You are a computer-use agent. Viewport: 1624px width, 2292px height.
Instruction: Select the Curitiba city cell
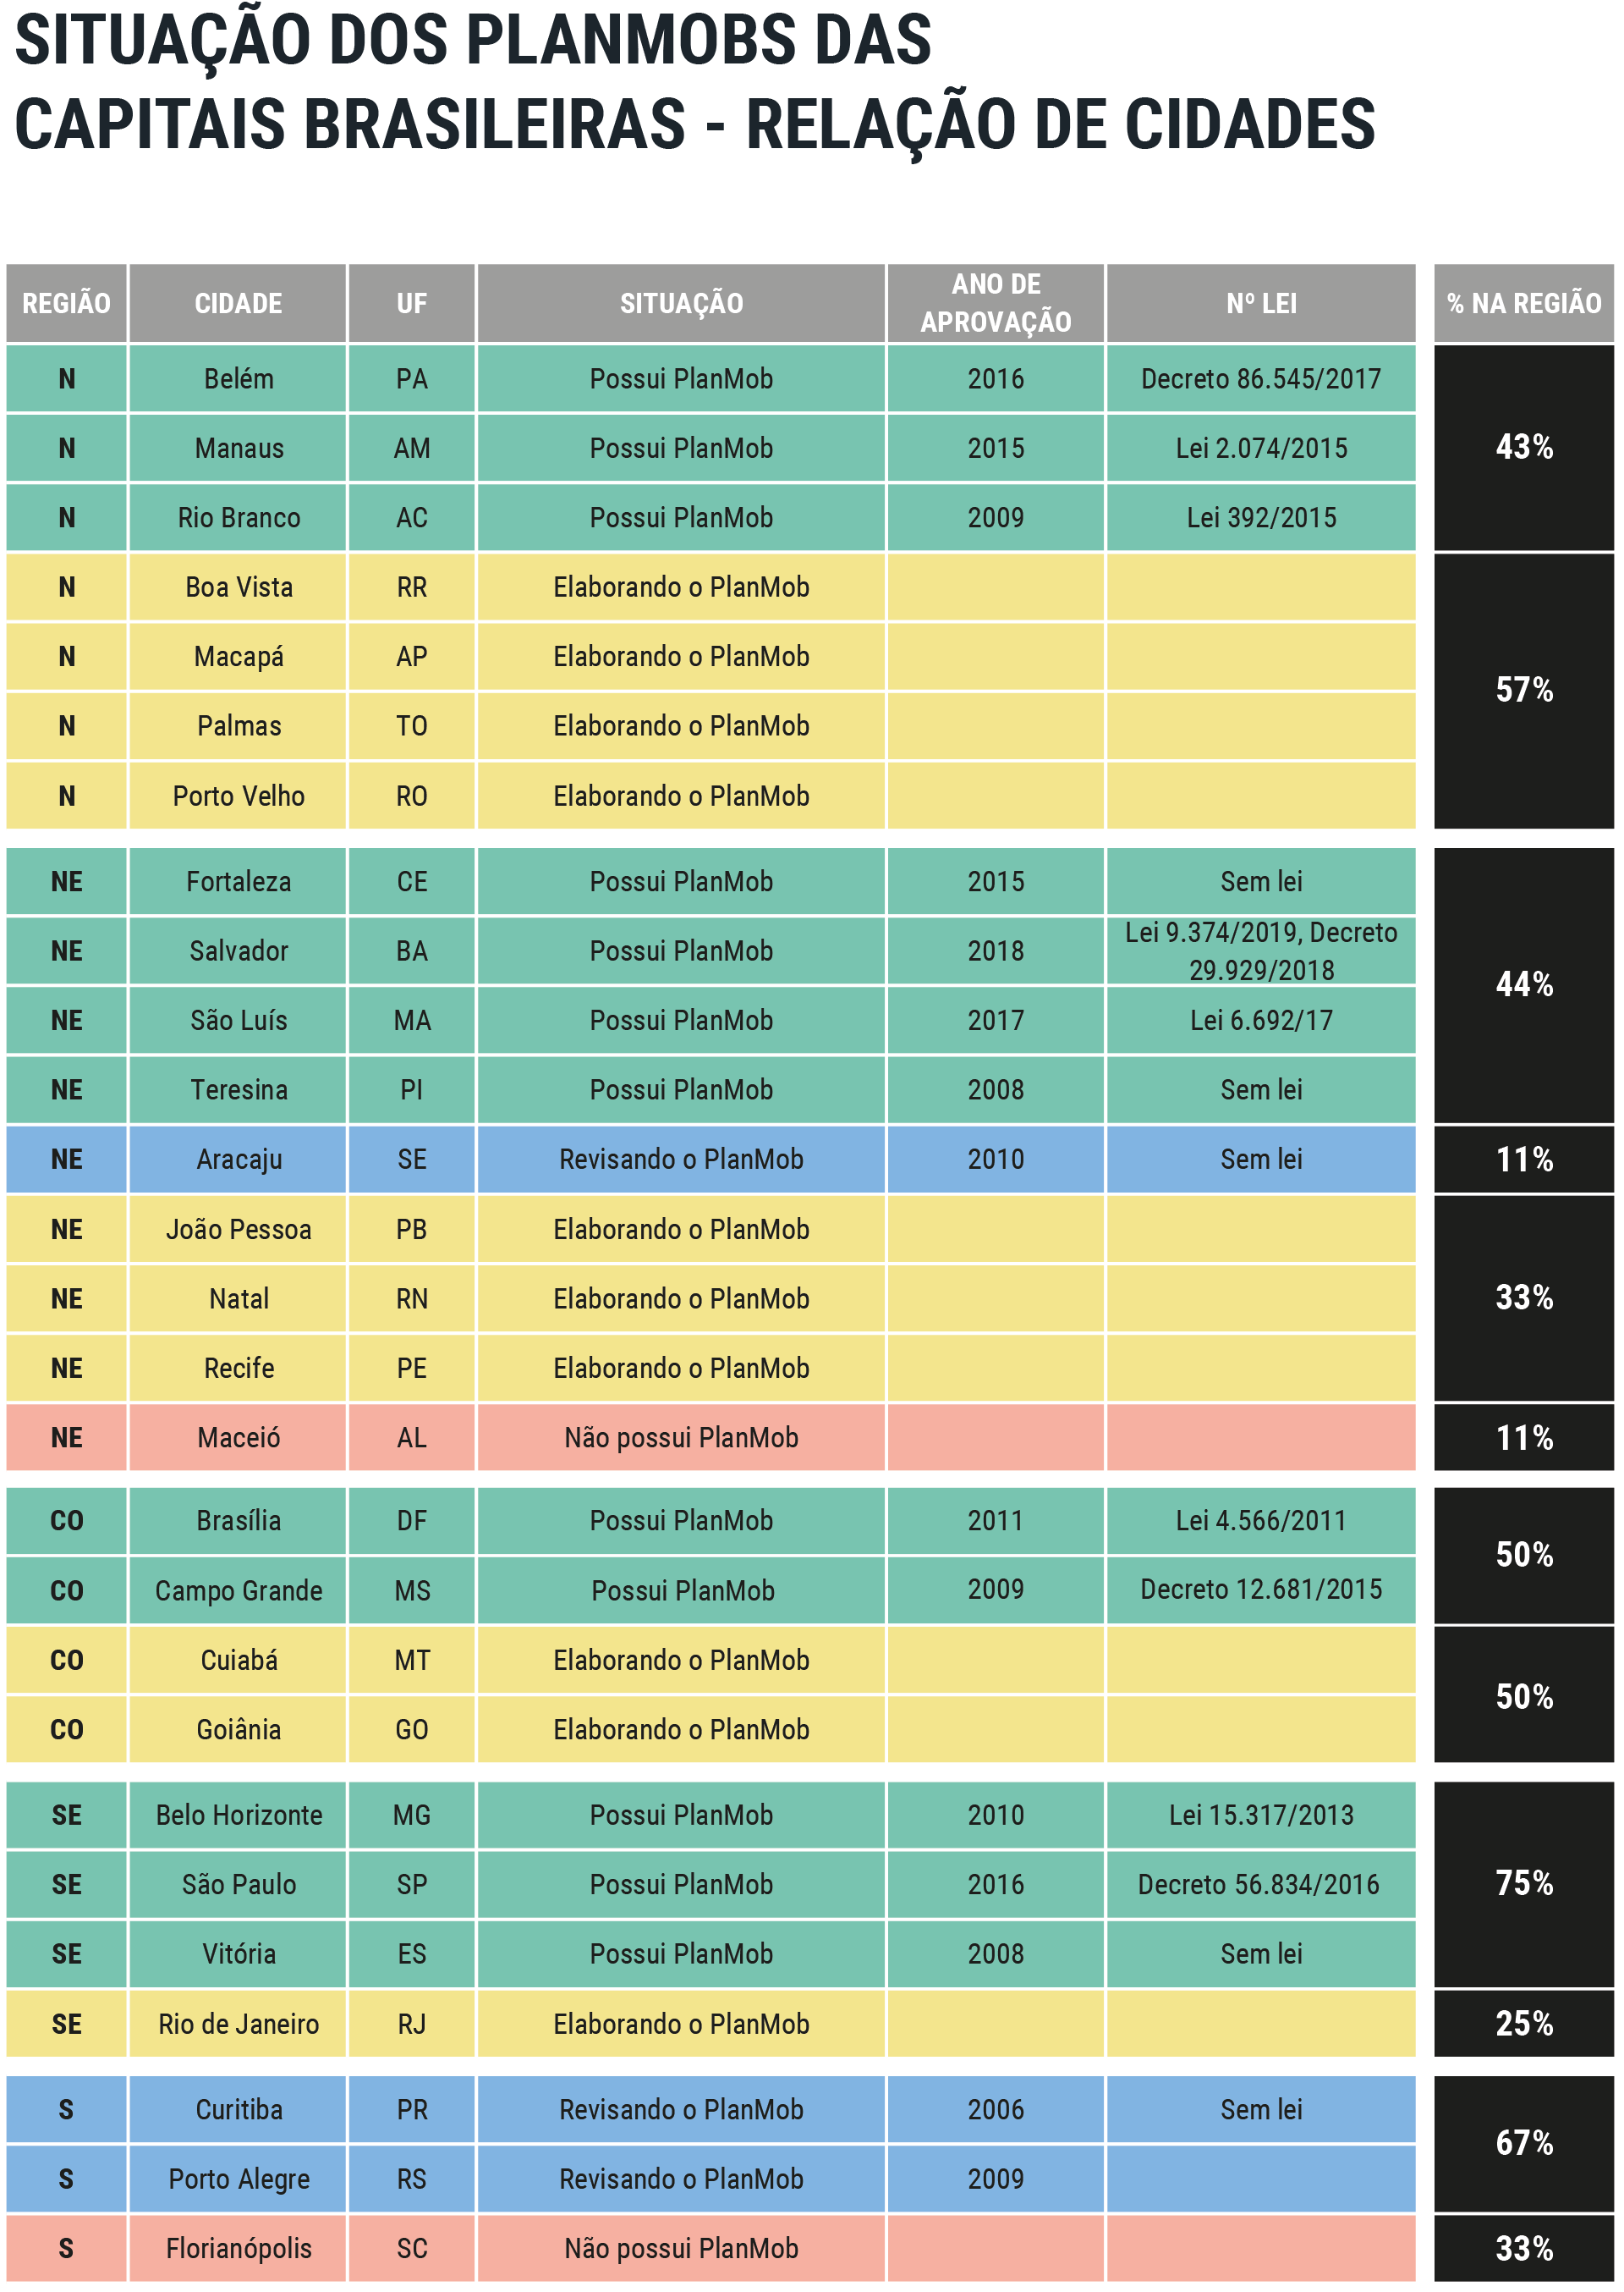238,2109
